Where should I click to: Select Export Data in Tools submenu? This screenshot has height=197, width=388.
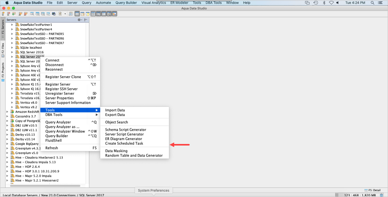pos(135,115)
